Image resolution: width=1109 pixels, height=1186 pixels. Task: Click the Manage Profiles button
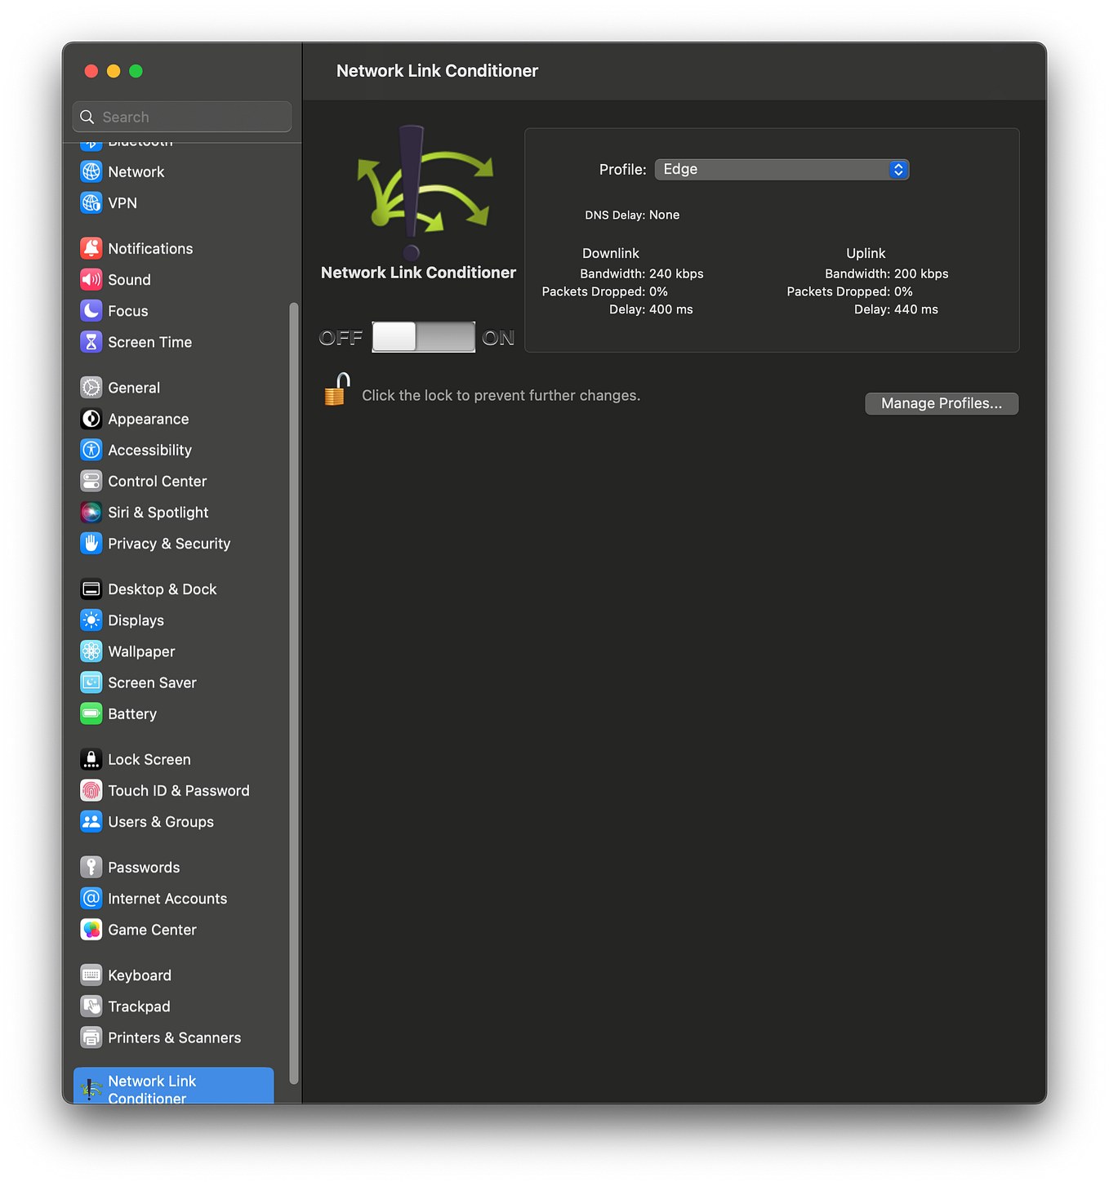pyautogui.click(x=941, y=402)
